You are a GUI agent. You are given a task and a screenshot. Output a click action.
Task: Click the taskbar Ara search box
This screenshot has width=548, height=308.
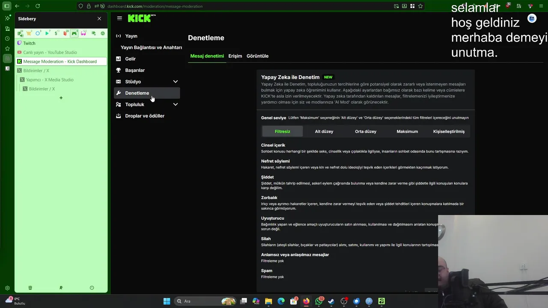coord(205,301)
